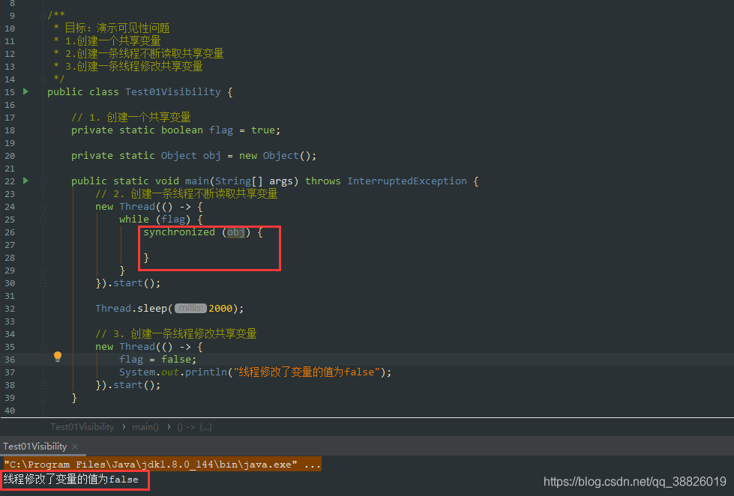Collapse the main method fold marker on line 22
734x496 pixels.
pos(43,181)
